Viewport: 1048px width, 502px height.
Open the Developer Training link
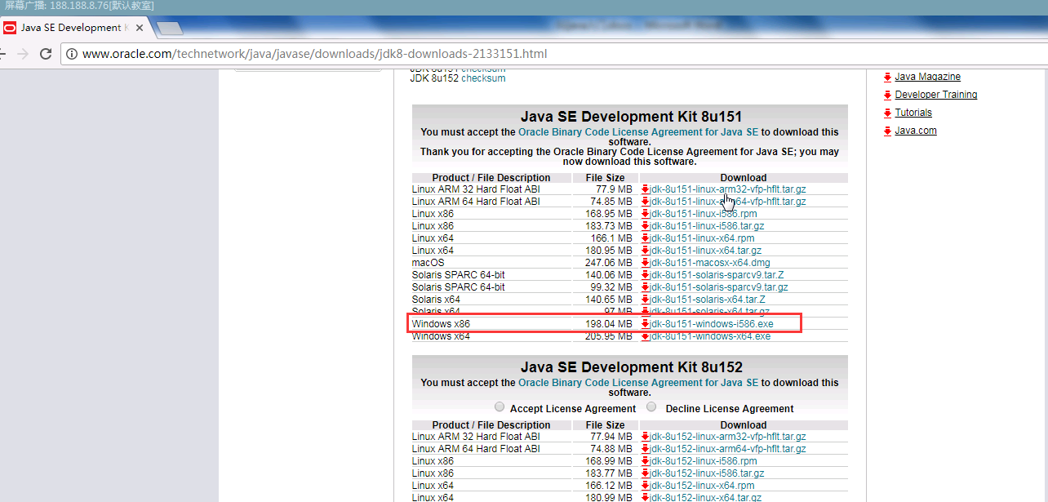(x=935, y=95)
